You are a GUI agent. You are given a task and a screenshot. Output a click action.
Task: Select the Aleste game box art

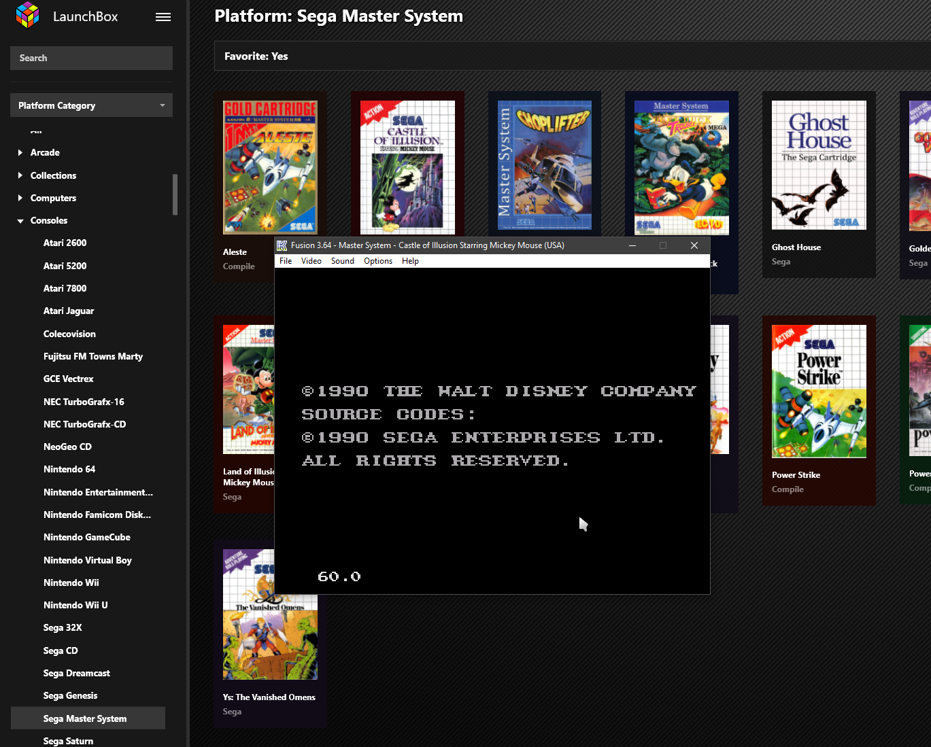pyautogui.click(x=270, y=167)
